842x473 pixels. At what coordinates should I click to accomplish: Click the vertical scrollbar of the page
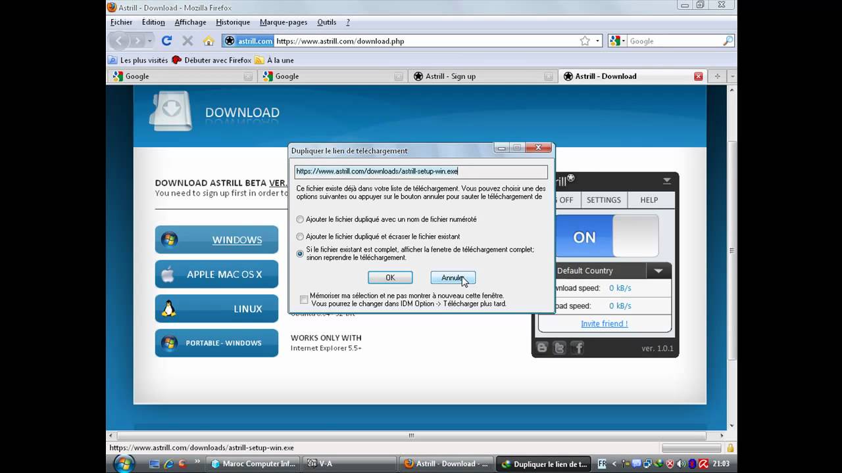click(x=731, y=250)
